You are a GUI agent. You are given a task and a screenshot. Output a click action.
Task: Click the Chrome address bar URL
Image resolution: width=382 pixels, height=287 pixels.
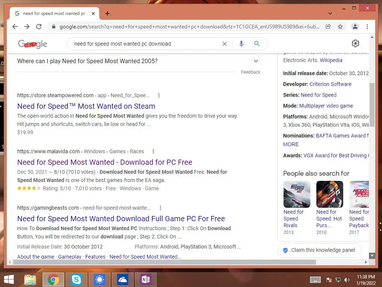(x=190, y=27)
